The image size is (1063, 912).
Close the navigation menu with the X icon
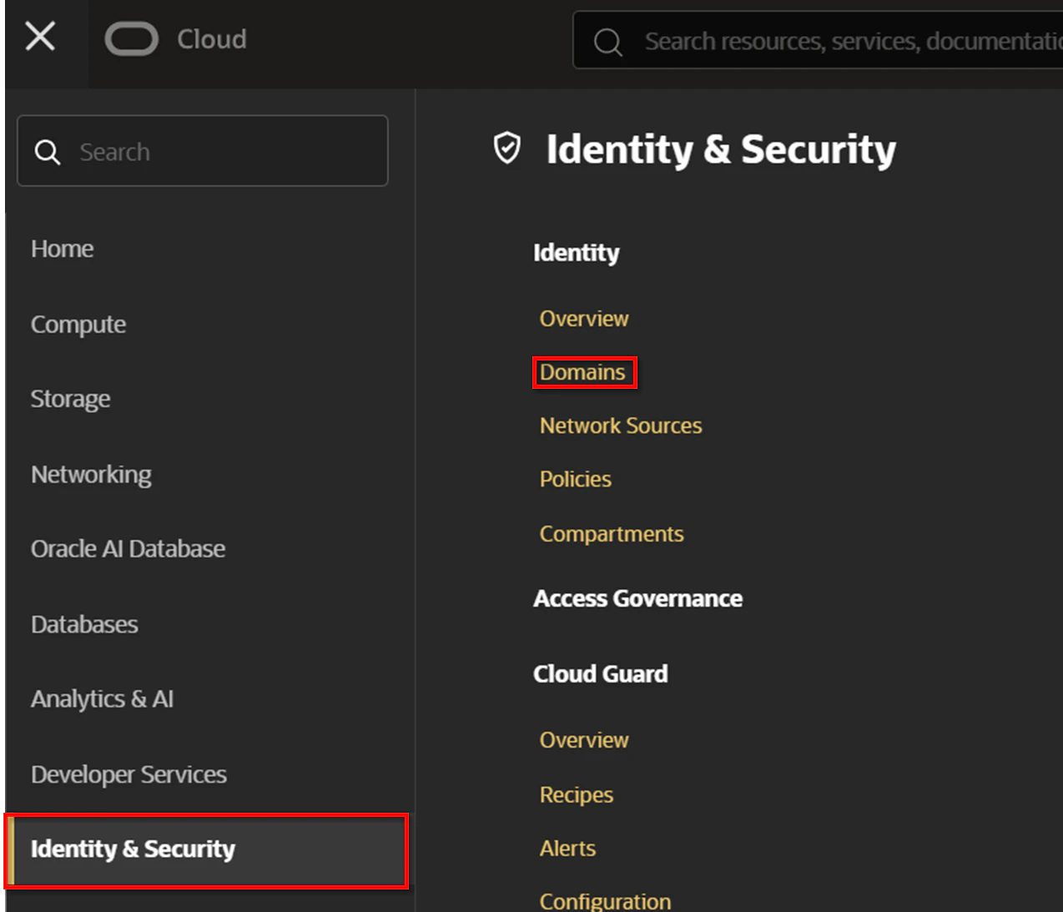click(40, 37)
